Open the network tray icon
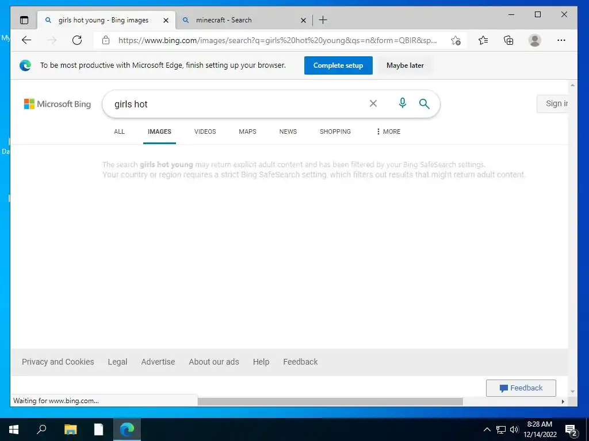The image size is (589, 441). pyautogui.click(x=501, y=430)
